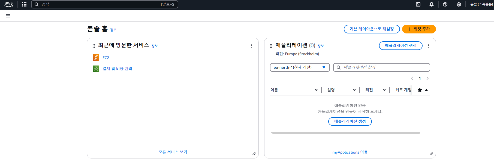
Task: Focus the top 검색 search field
Action: (x=105, y=4)
